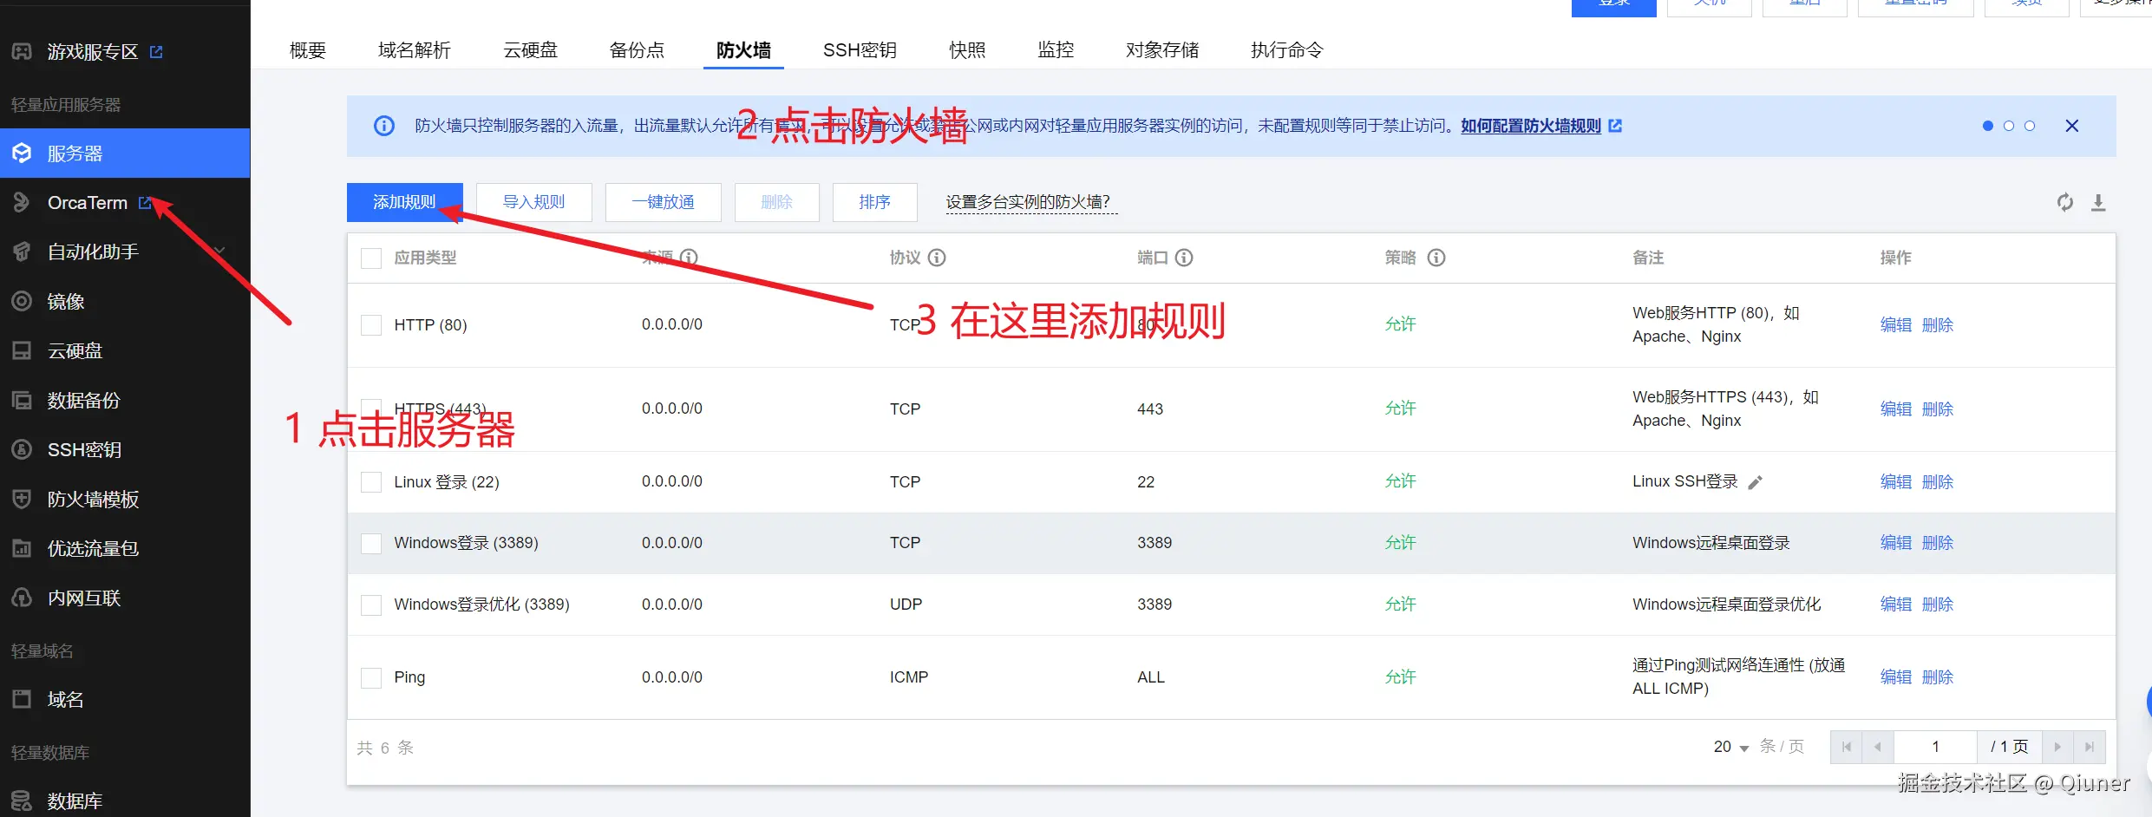
Task: Click the 防火墙模板 sidebar icon
Action: click(x=22, y=500)
